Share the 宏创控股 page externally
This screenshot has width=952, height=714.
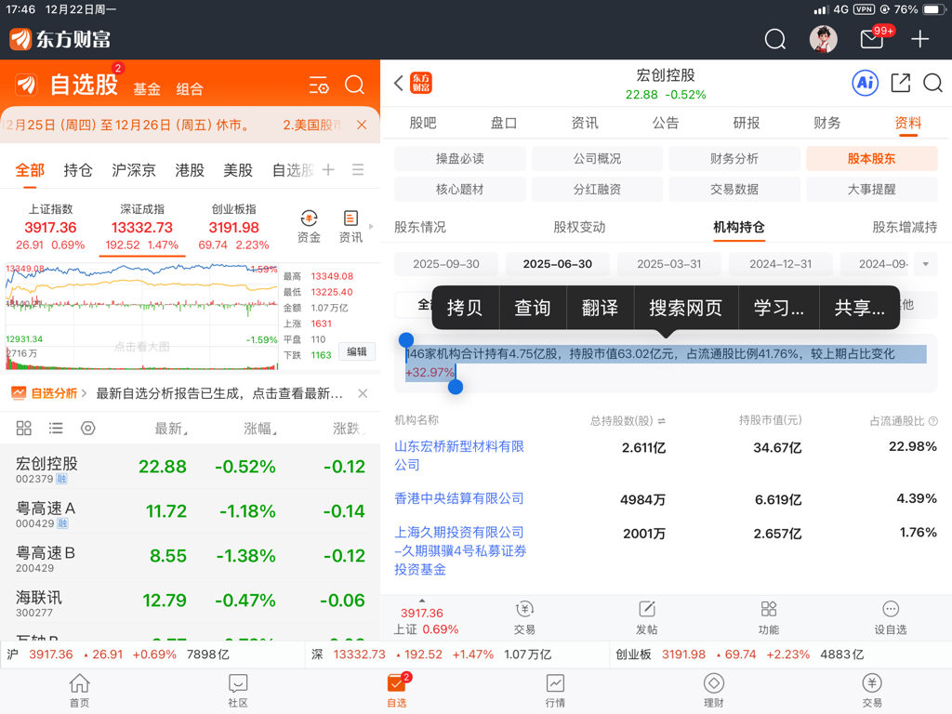(x=900, y=83)
